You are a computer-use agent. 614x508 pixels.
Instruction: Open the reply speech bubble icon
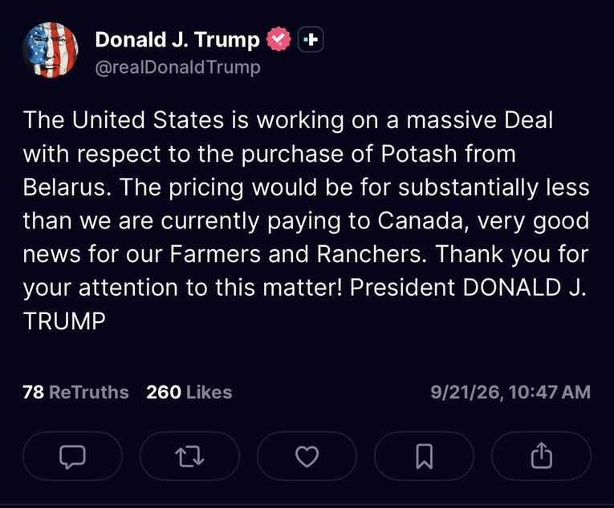[72, 456]
